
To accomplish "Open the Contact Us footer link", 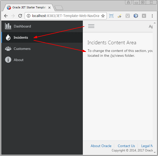I will point(126,146).
